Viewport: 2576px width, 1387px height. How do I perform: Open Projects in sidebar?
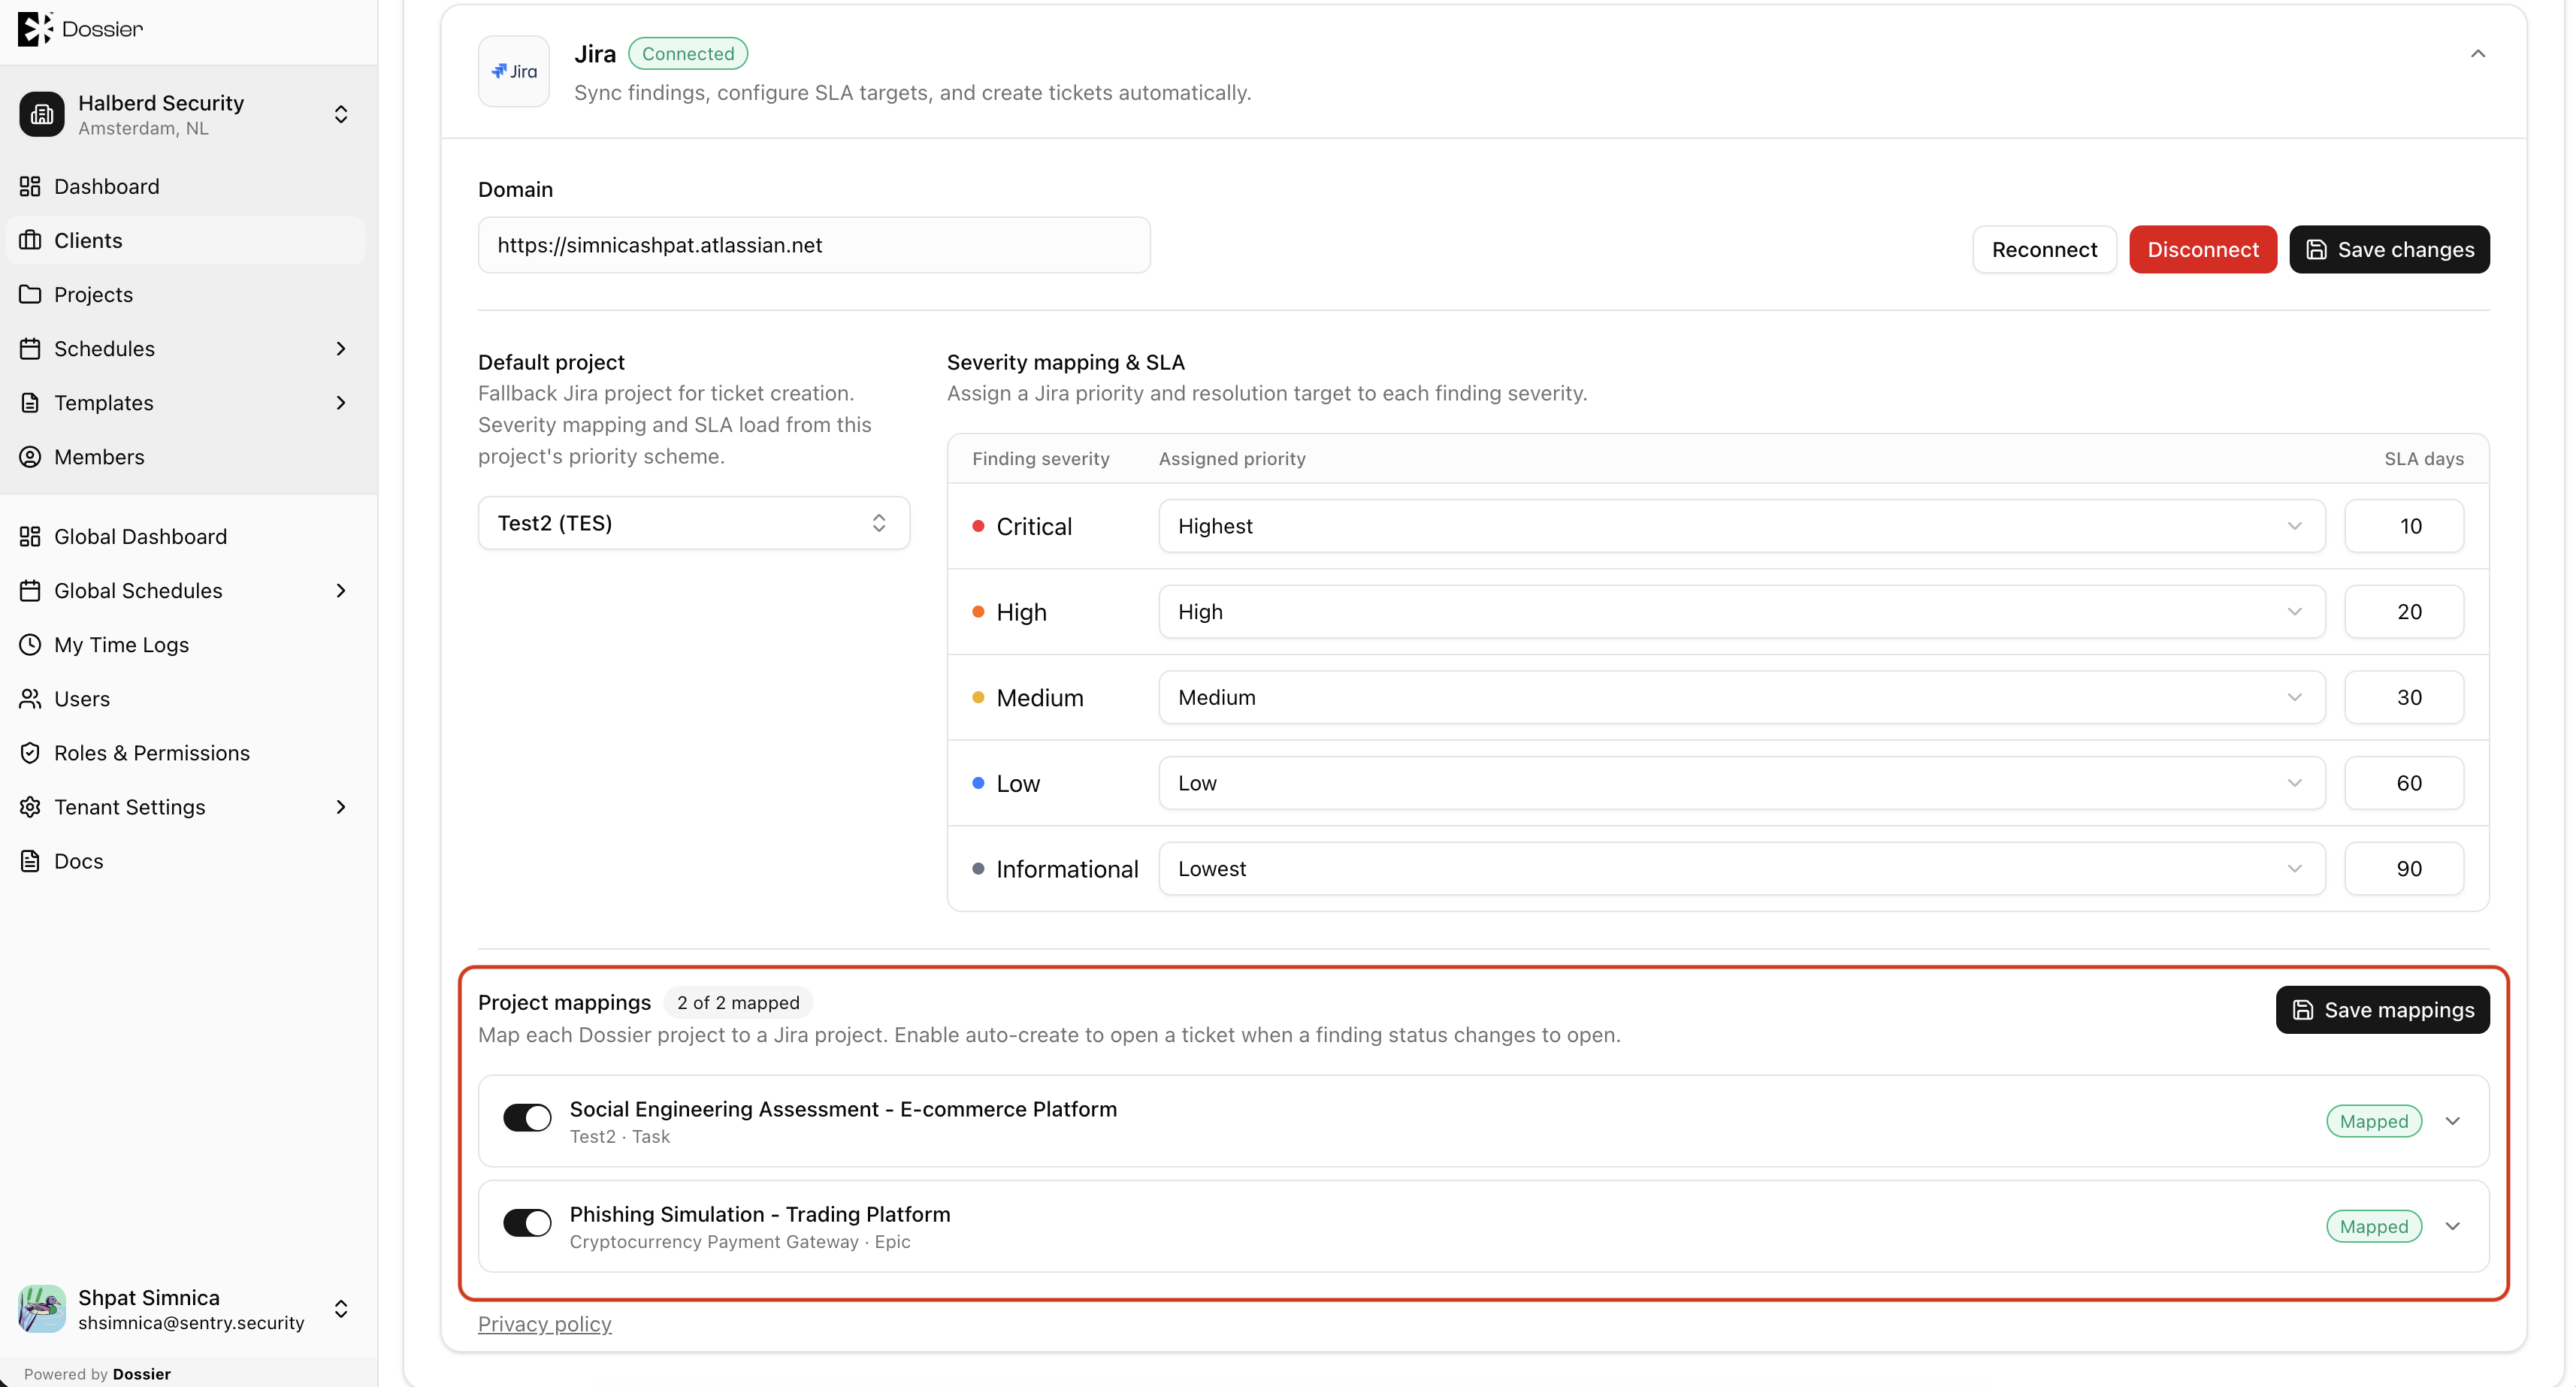point(187,294)
